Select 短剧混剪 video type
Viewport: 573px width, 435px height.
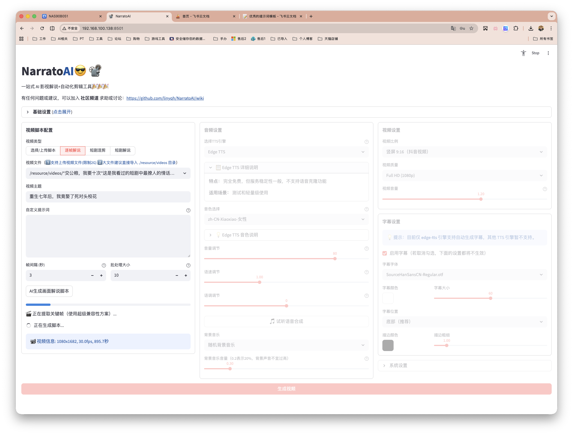pyautogui.click(x=97, y=151)
